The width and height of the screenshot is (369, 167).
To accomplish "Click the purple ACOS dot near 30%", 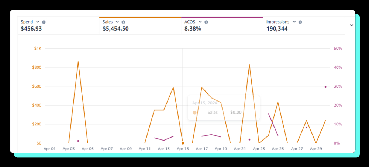I will click(325, 87).
